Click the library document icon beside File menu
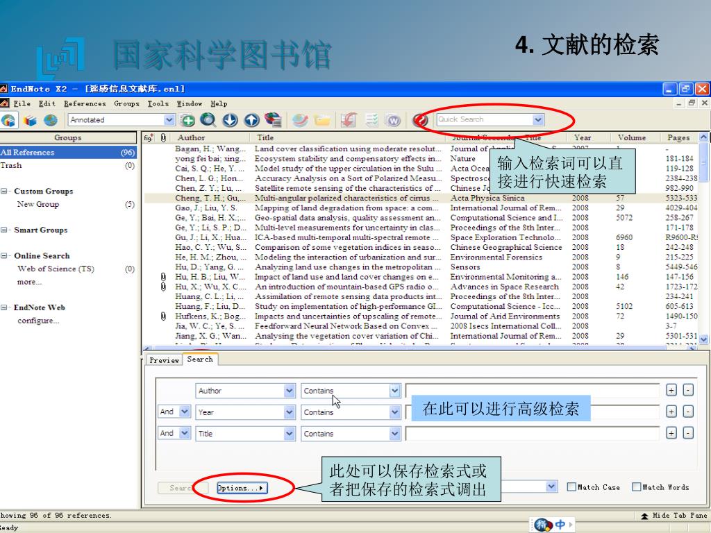711x533 pixels. (4, 103)
